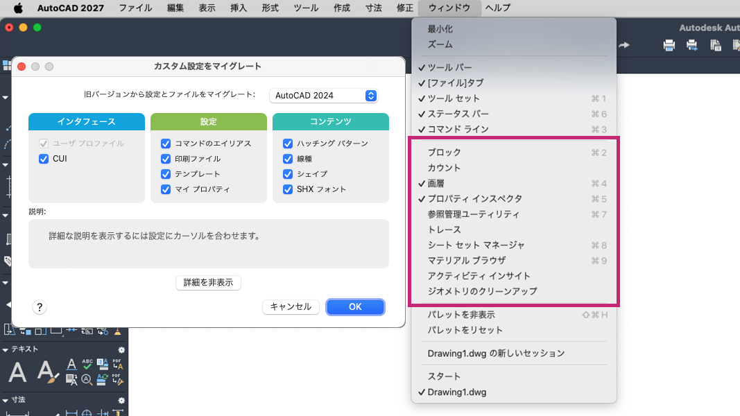Open the AutoCAD 2024 version dropdown
The width and height of the screenshot is (740, 416).
point(324,96)
